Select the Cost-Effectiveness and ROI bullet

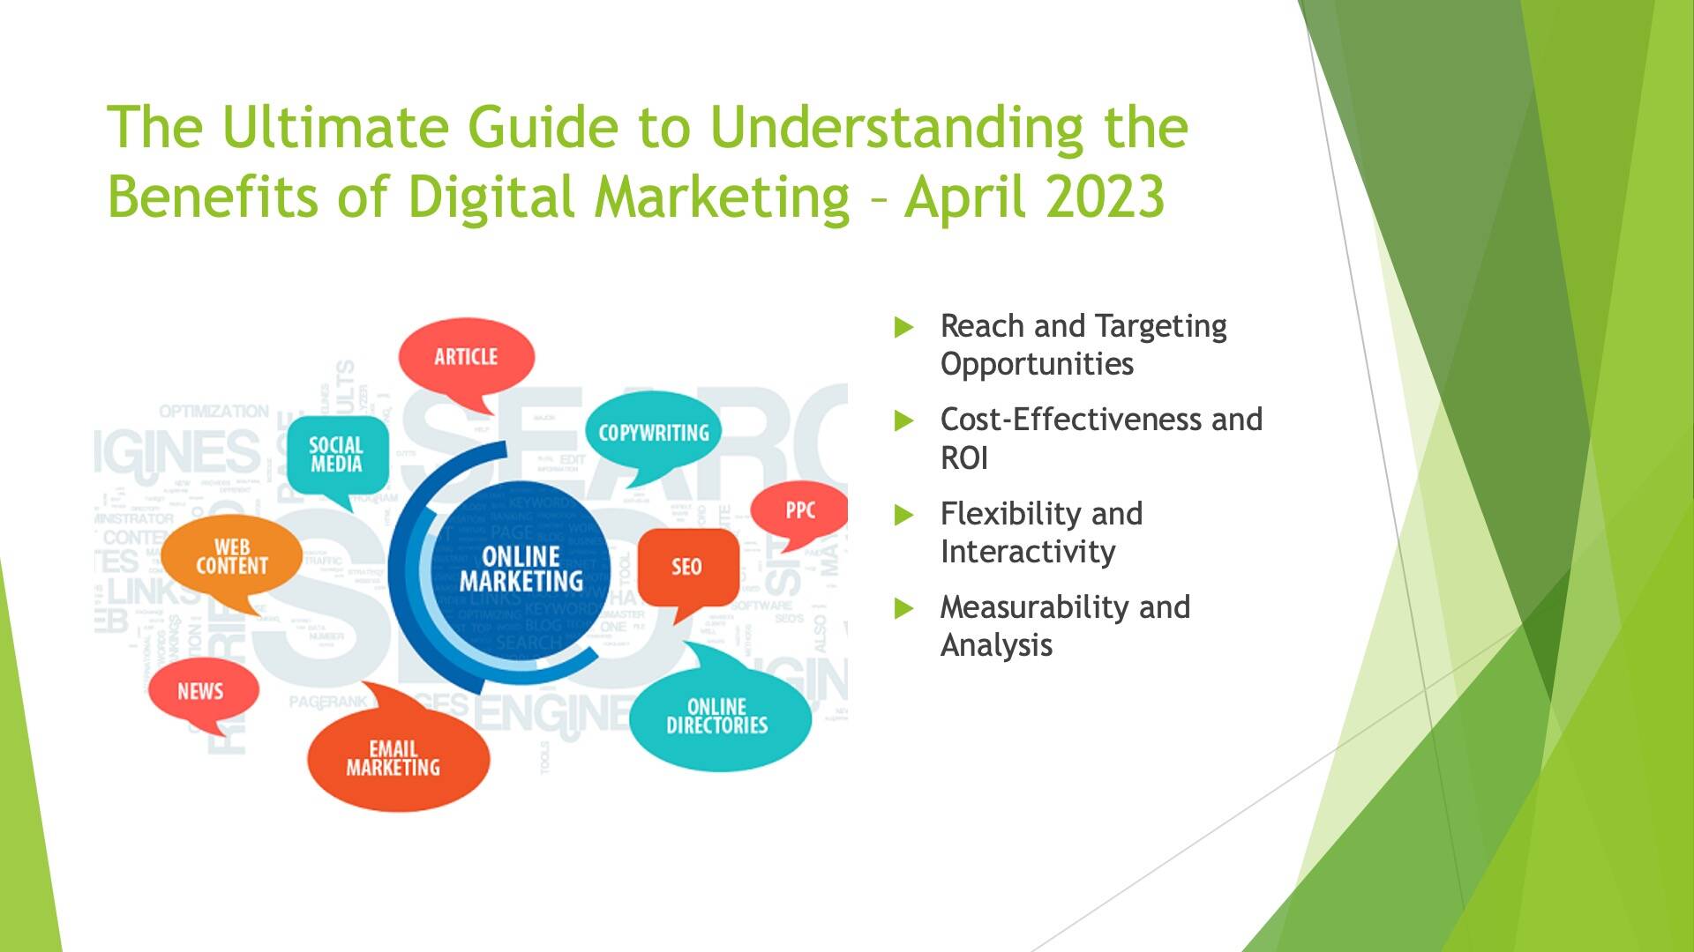(1101, 438)
